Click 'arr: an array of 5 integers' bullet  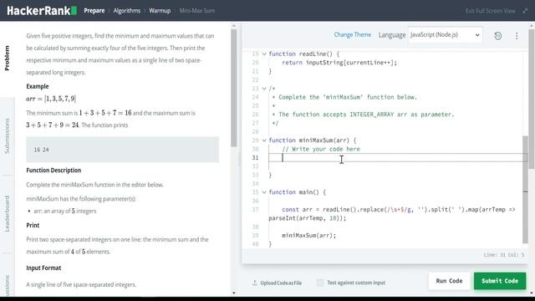click(x=65, y=211)
